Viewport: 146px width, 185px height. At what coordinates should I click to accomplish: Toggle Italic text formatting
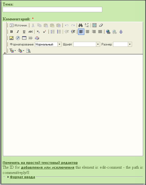click(x=18, y=32)
